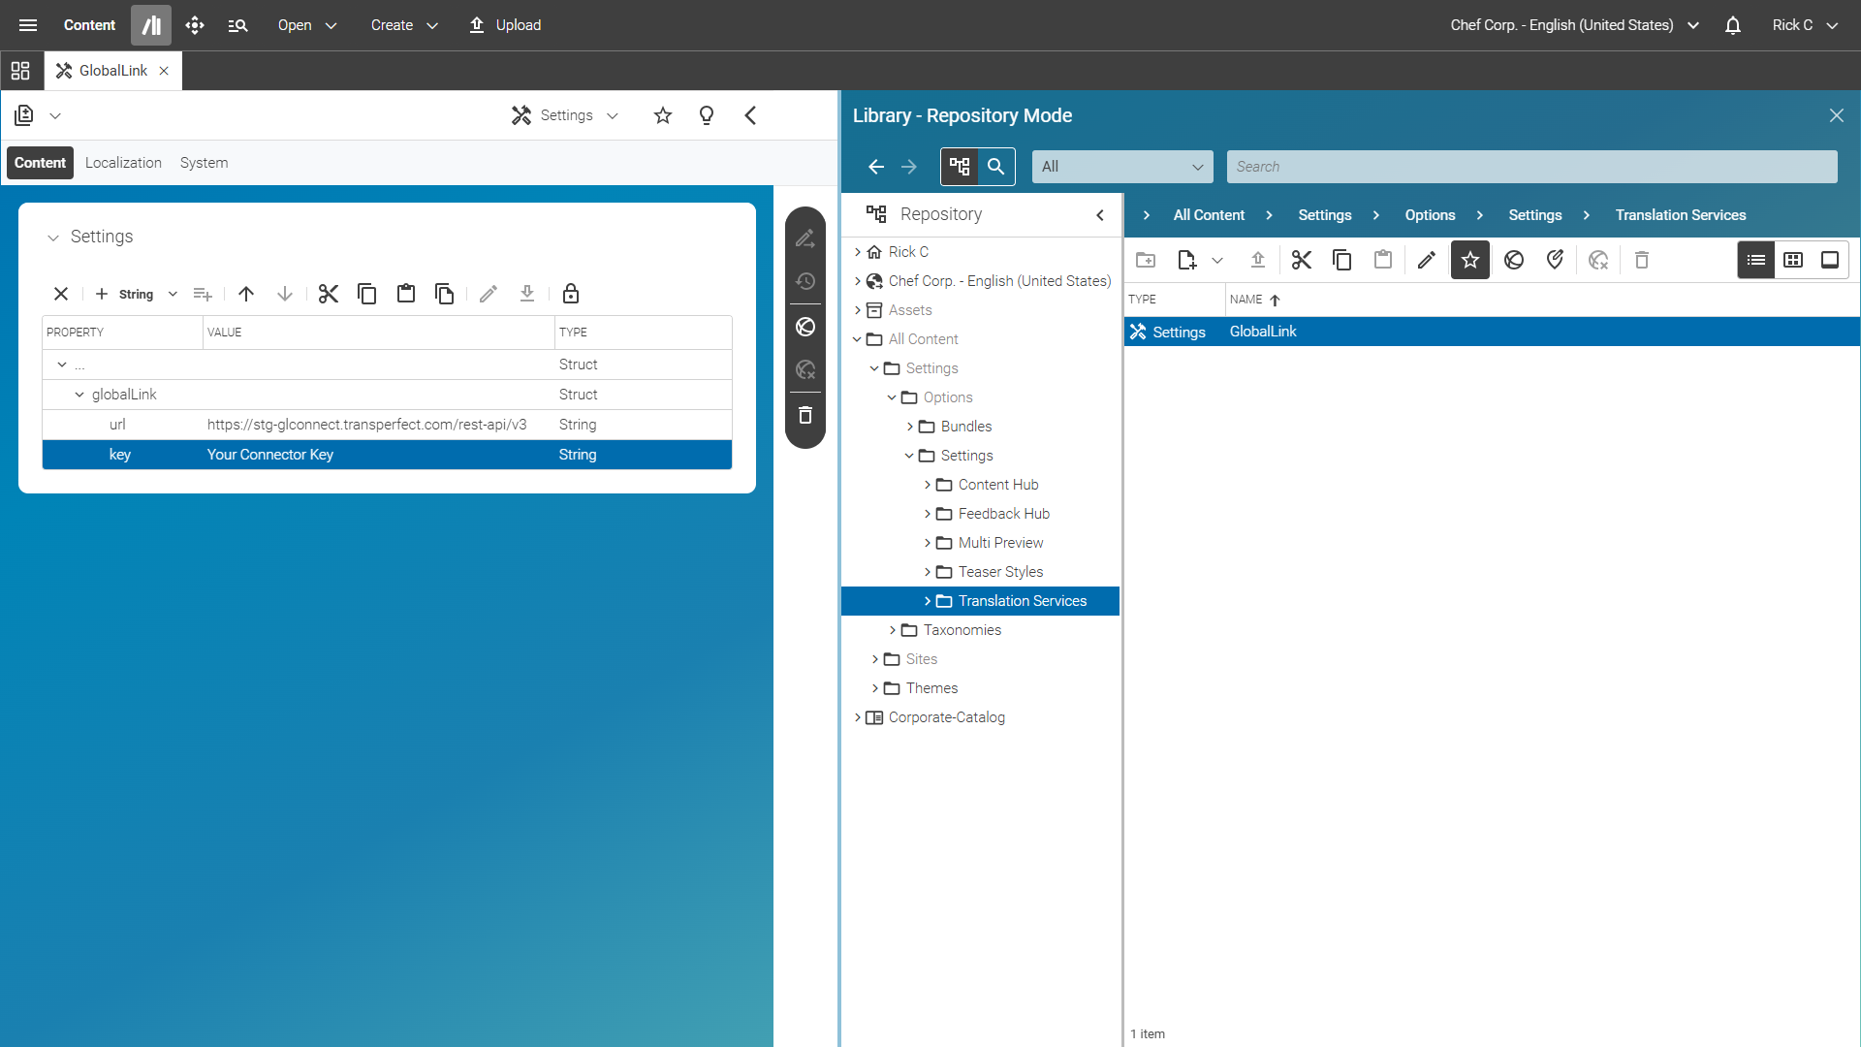Screen dimensions: 1861x1047
Task: Collapse the globalLink struct row
Action: coord(79,395)
